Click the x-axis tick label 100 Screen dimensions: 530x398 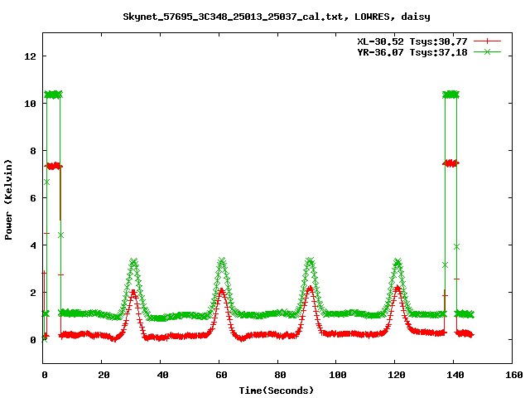(338, 375)
